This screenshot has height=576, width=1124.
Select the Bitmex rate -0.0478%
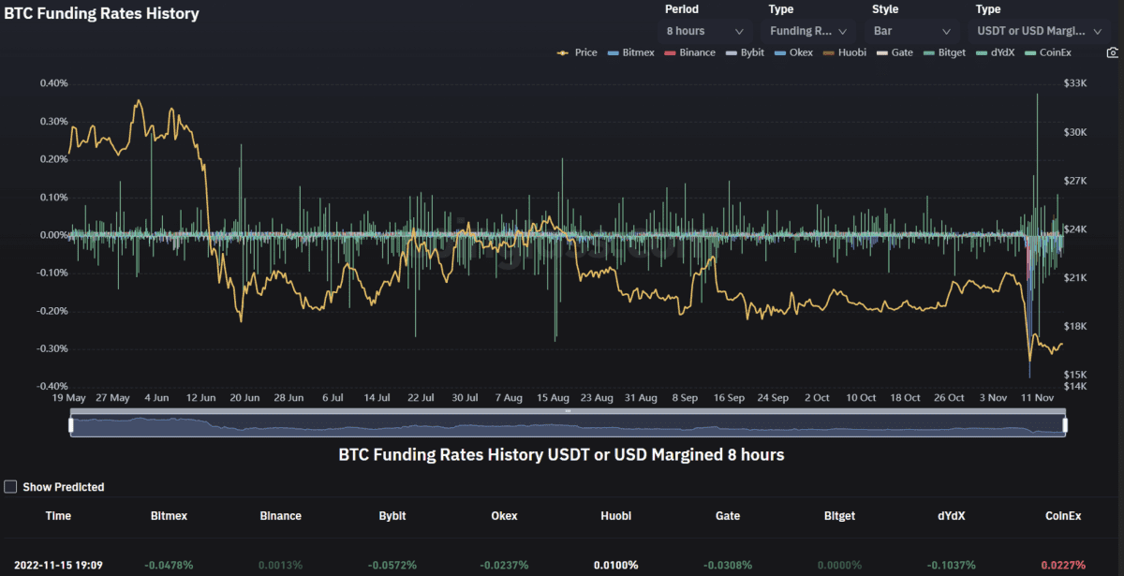point(169,565)
